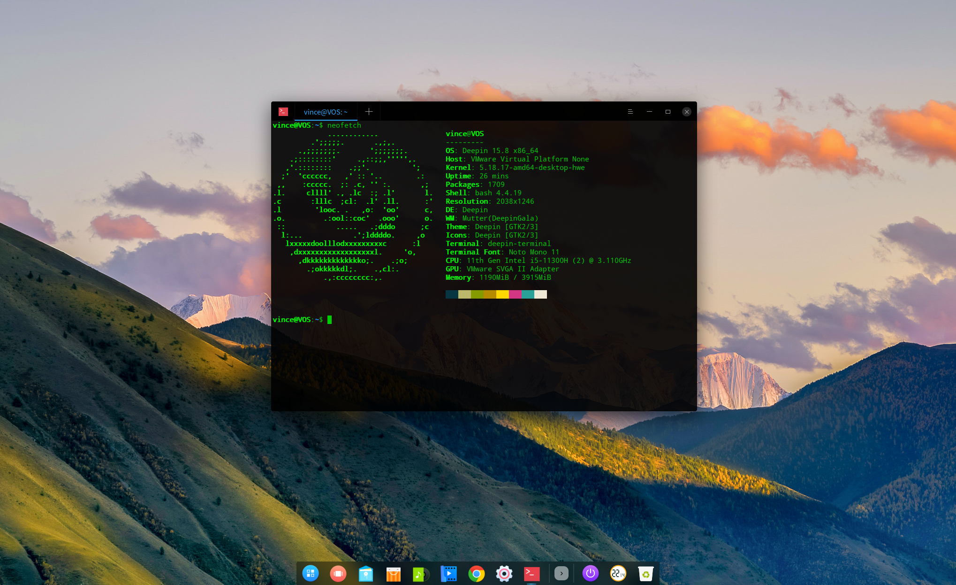The width and height of the screenshot is (956, 585).
Task: Expand the dock system tray arrow
Action: pos(561,573)
